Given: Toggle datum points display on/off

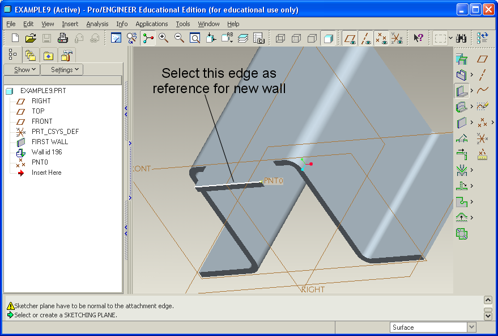Looking at the screenshot, I should 381,38.
